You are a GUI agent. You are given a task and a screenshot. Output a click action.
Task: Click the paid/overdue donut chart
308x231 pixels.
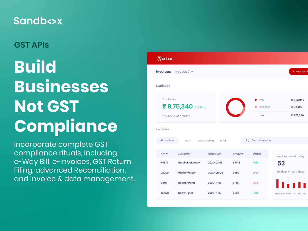point(236,107)
